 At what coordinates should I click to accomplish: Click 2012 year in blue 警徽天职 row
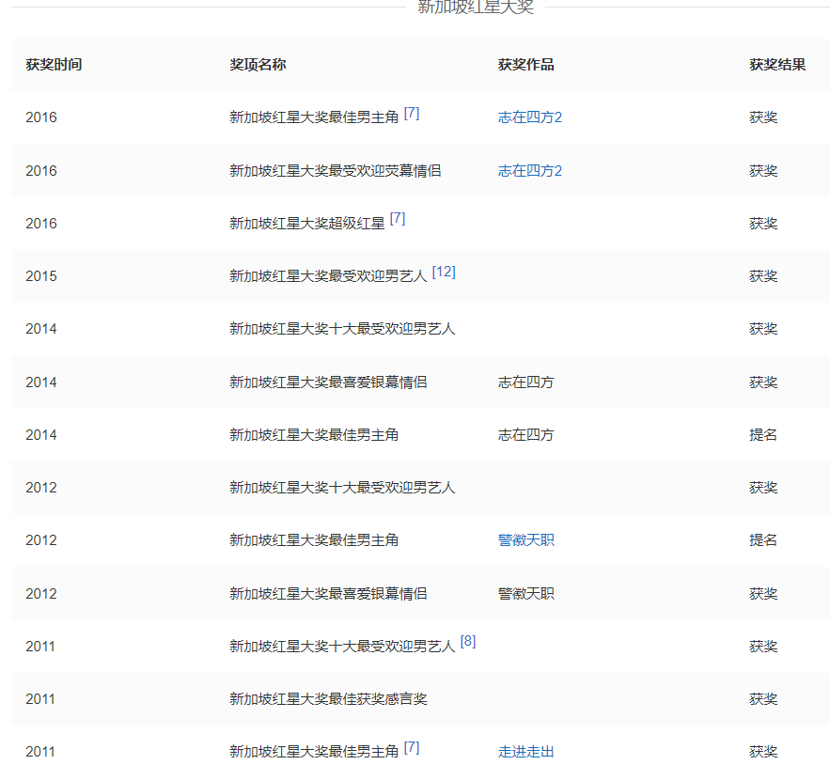tap(41, 540)
